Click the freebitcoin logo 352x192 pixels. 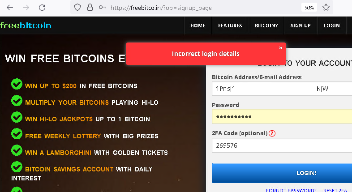point(26,26)
